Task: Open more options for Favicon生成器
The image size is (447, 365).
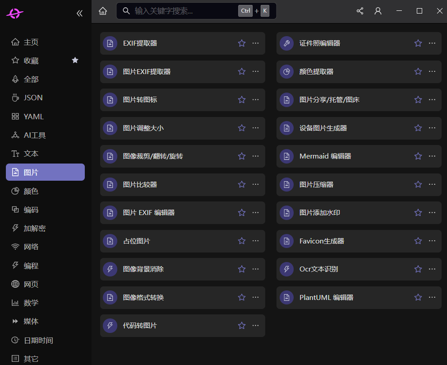Action: (x=432, y=241)
